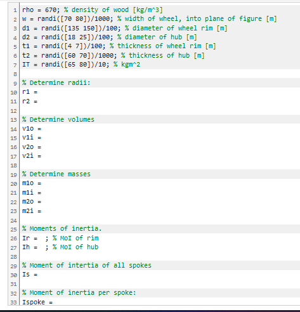Click the '% Determine radii:' comment
This screenshot has height=312, width=300.
pos(56,82)
